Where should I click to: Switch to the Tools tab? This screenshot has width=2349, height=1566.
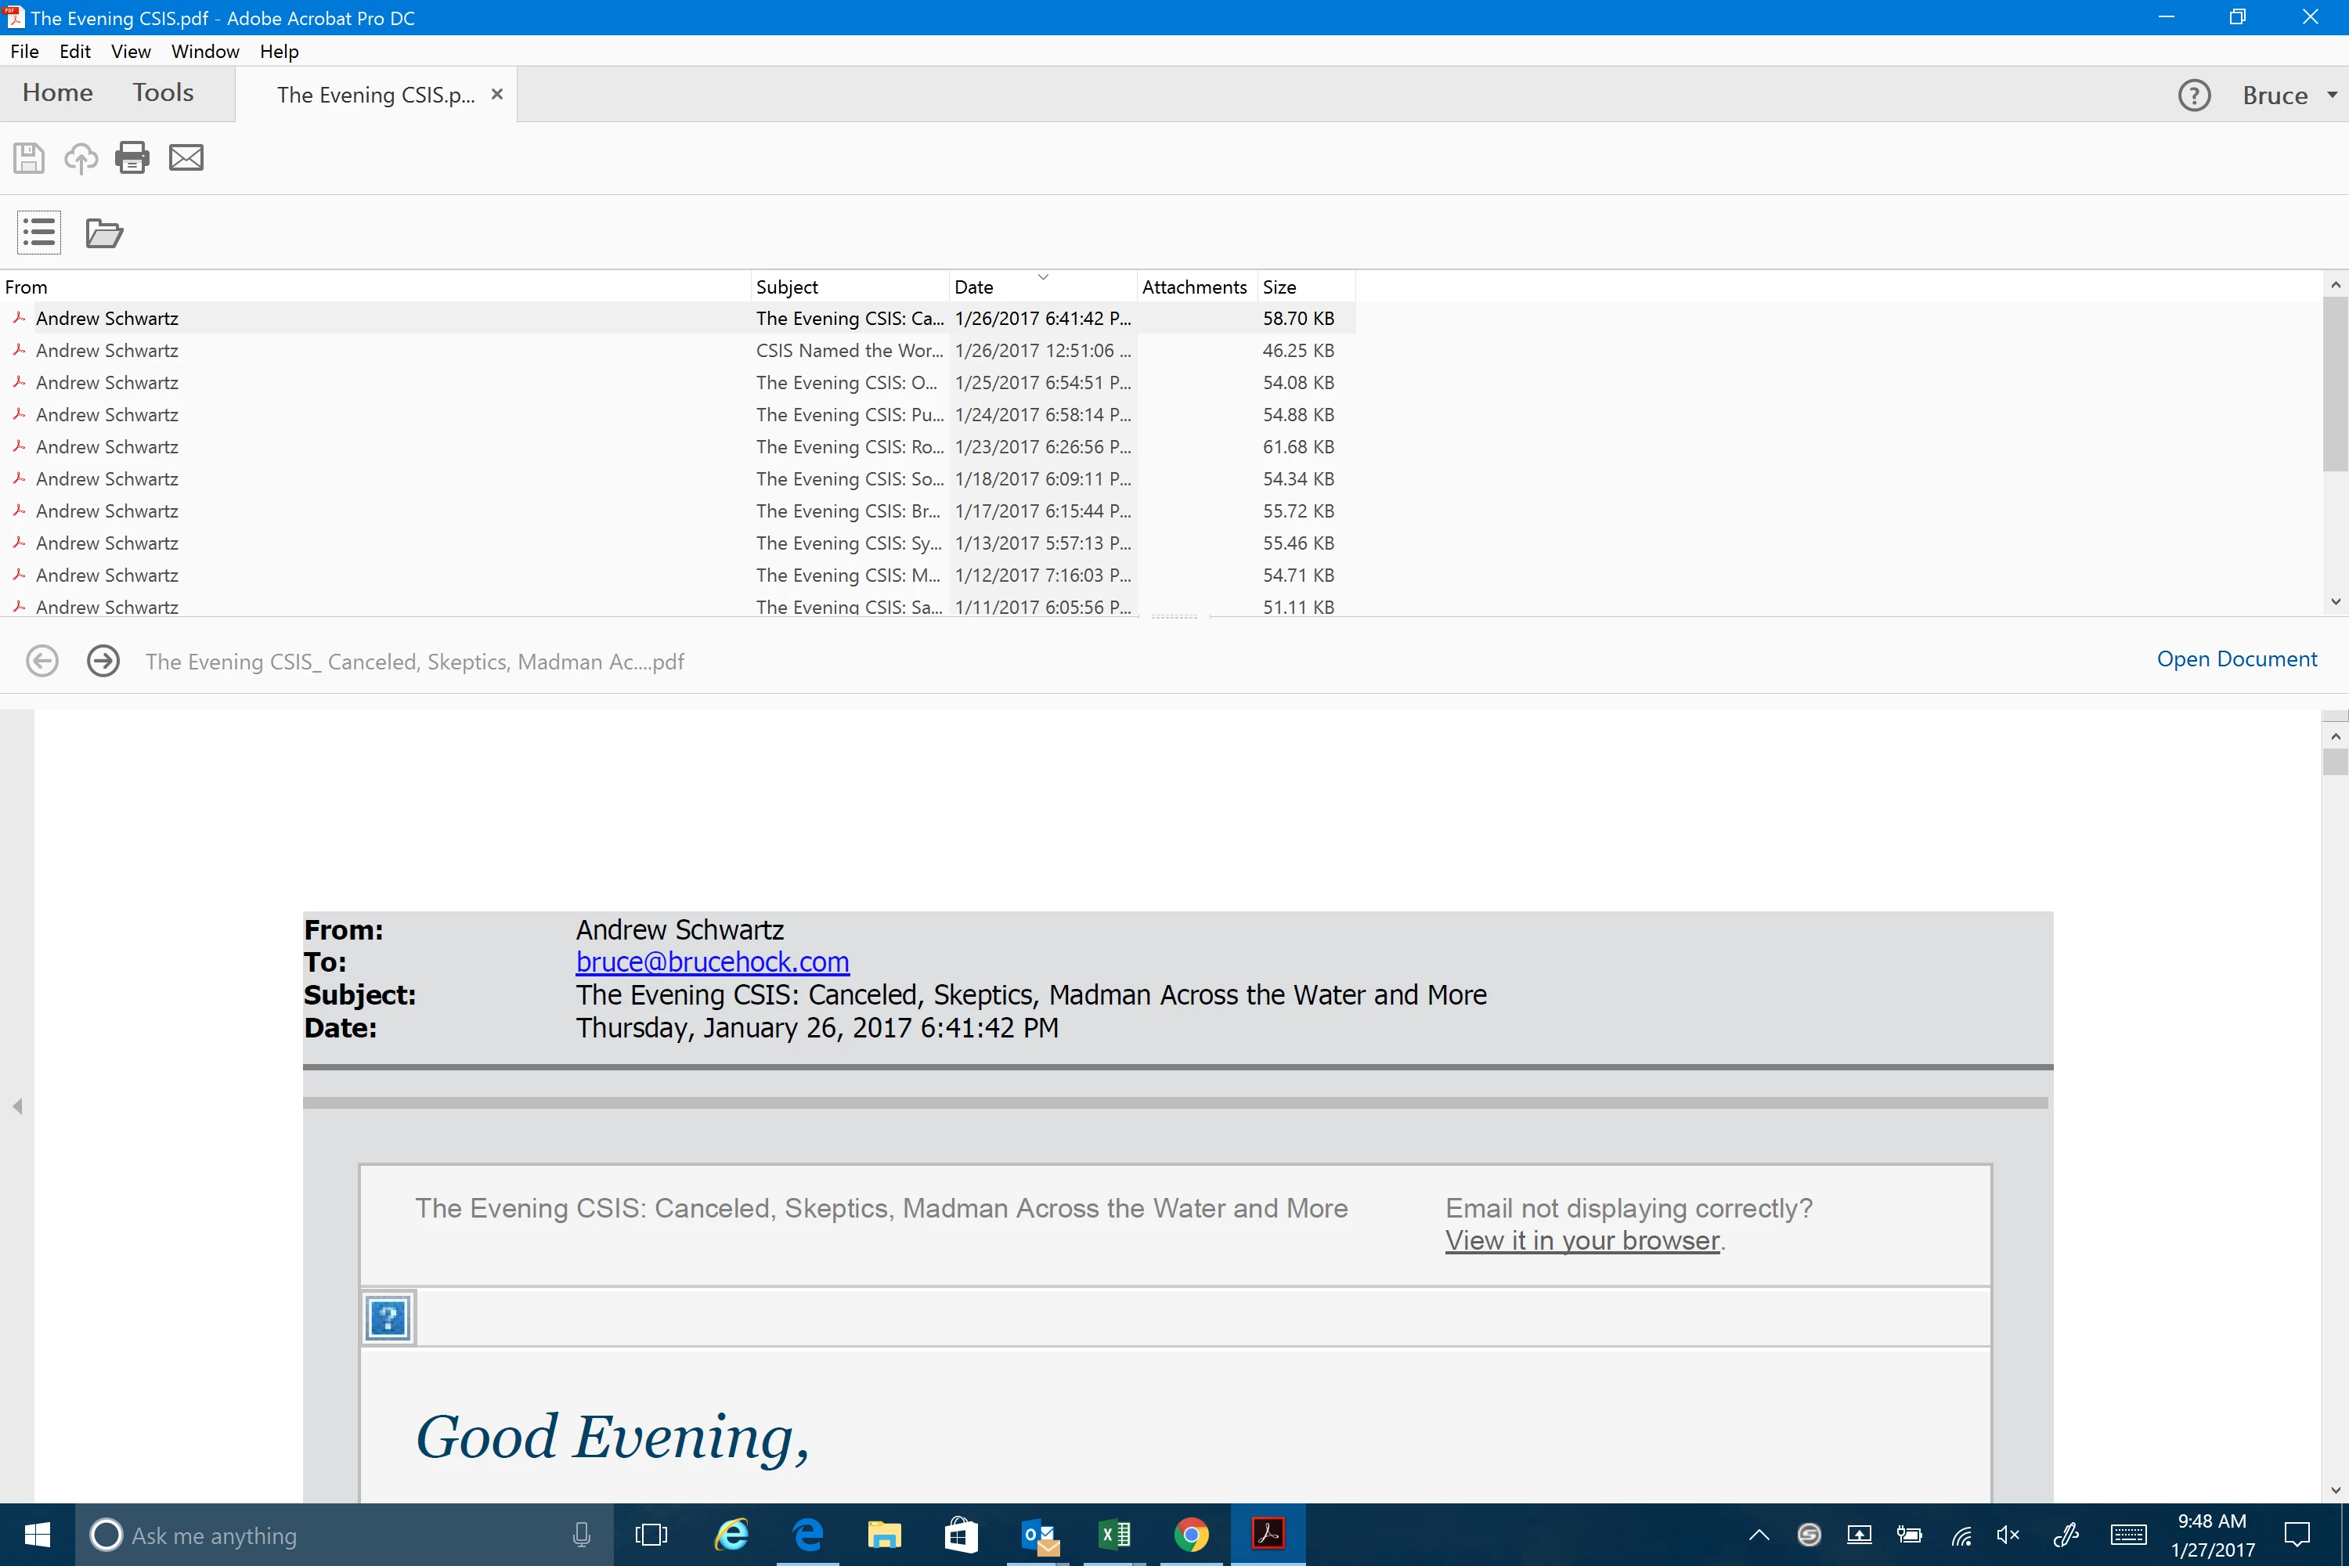[x=163, y=93]
